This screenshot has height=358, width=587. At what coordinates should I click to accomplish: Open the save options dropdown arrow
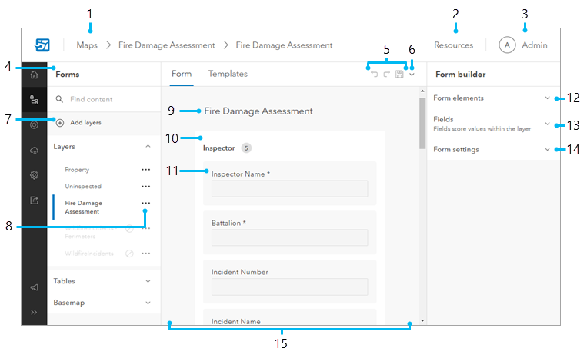412,75
